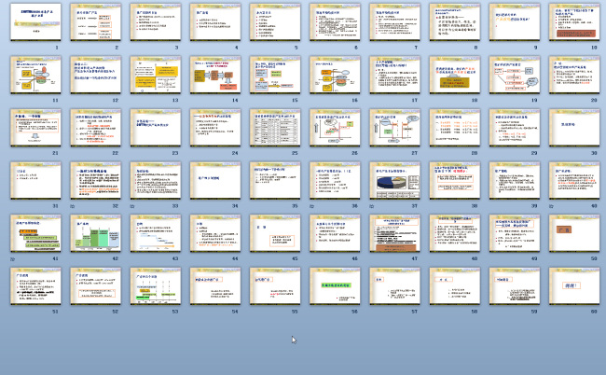
Task: Select slide 48 thumbnail
Action: 455,233
